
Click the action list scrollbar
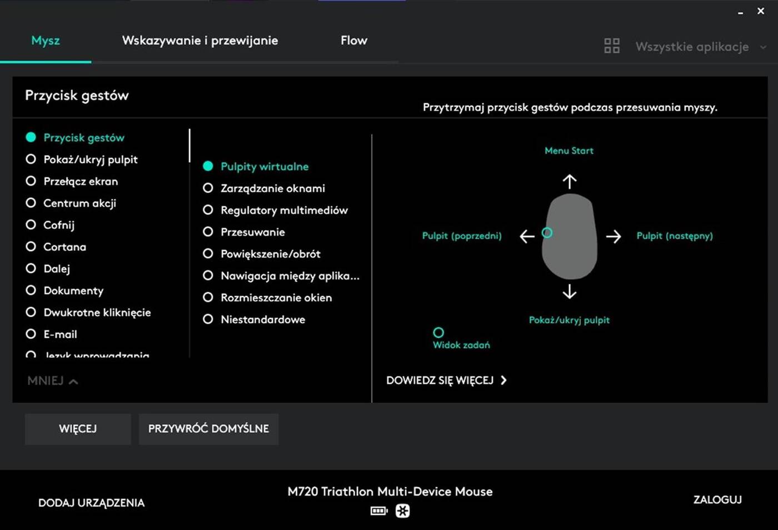[x=189, y=146]
